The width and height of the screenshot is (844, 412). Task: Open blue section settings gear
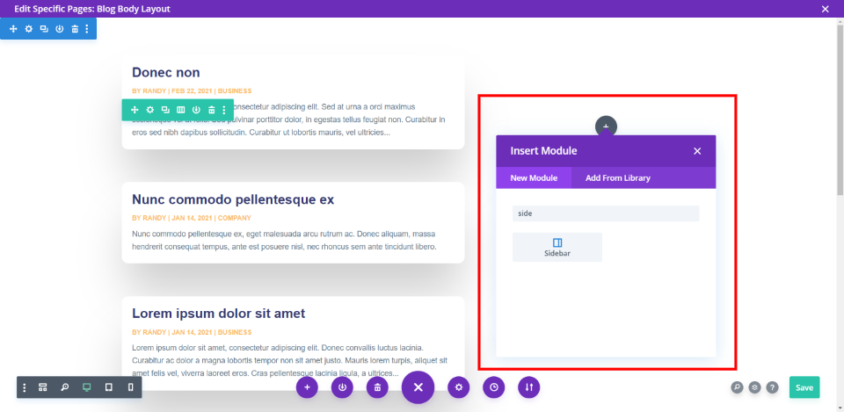coord(28,28)
